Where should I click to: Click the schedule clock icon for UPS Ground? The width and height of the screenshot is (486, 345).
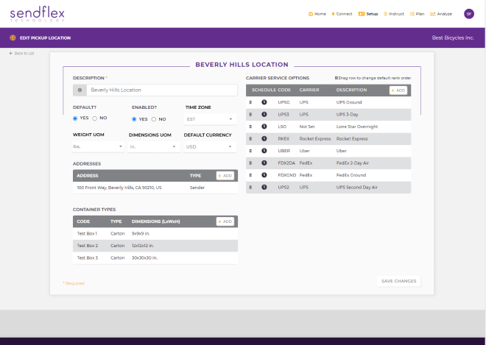(264, 102)
